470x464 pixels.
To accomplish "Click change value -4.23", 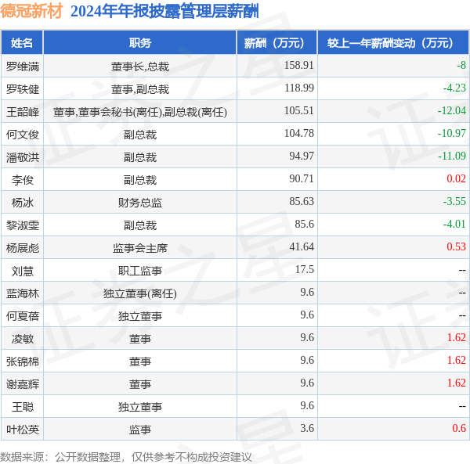I will click(454, 88).
